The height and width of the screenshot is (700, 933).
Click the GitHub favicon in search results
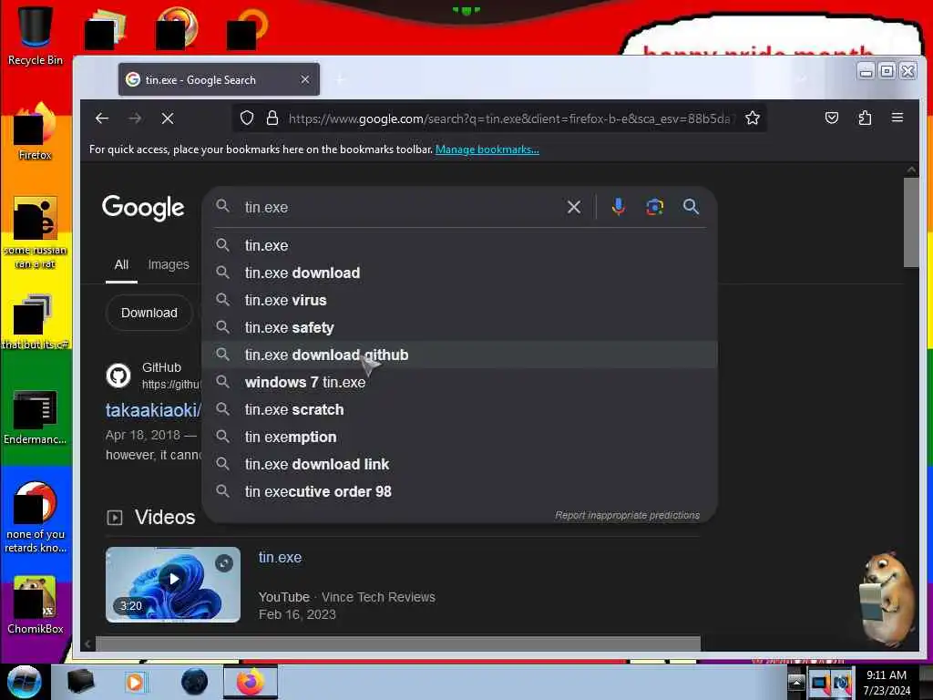[x=118, y=376]
